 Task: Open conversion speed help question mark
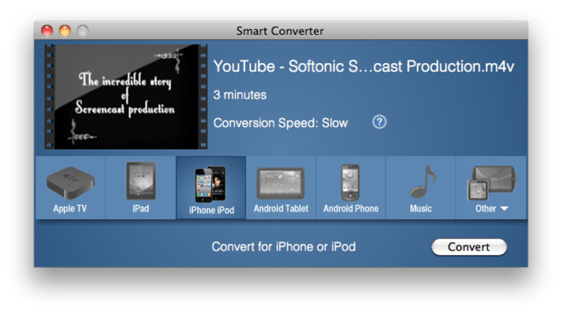379,122
